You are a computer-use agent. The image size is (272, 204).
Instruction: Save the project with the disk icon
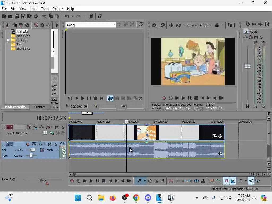click(17, 16)
